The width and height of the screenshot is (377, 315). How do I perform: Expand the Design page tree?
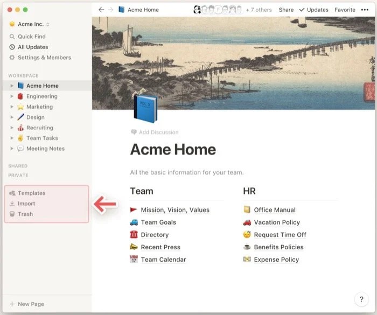[x=11, y=117]
